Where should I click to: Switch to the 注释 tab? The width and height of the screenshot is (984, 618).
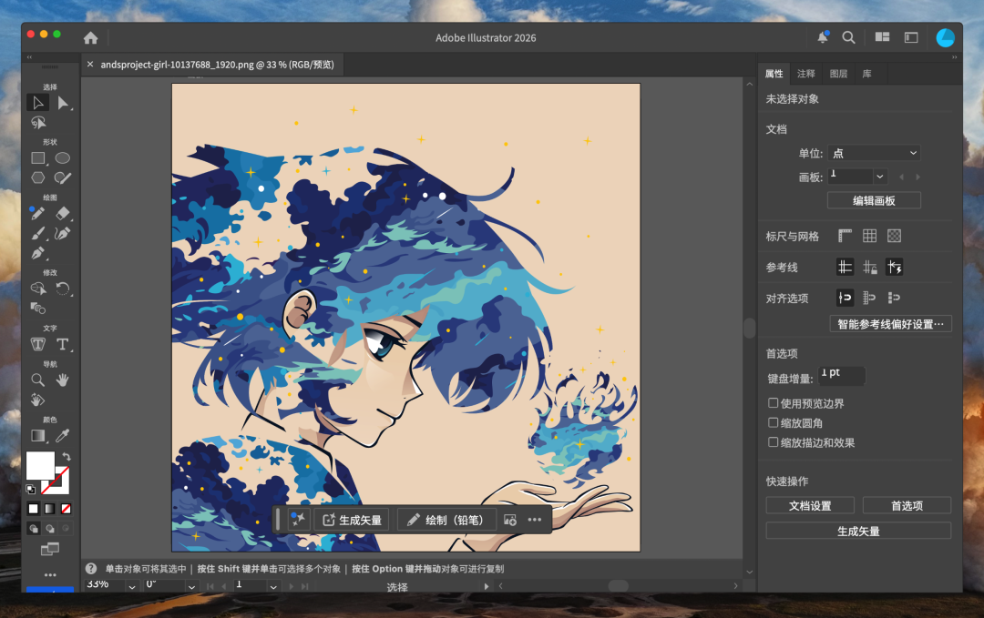pos(805,74)
